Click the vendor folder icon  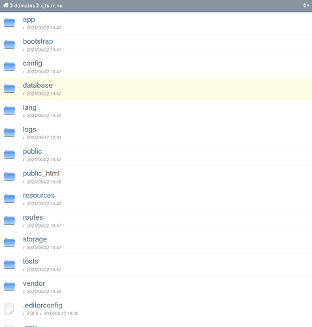coord(9,286)
